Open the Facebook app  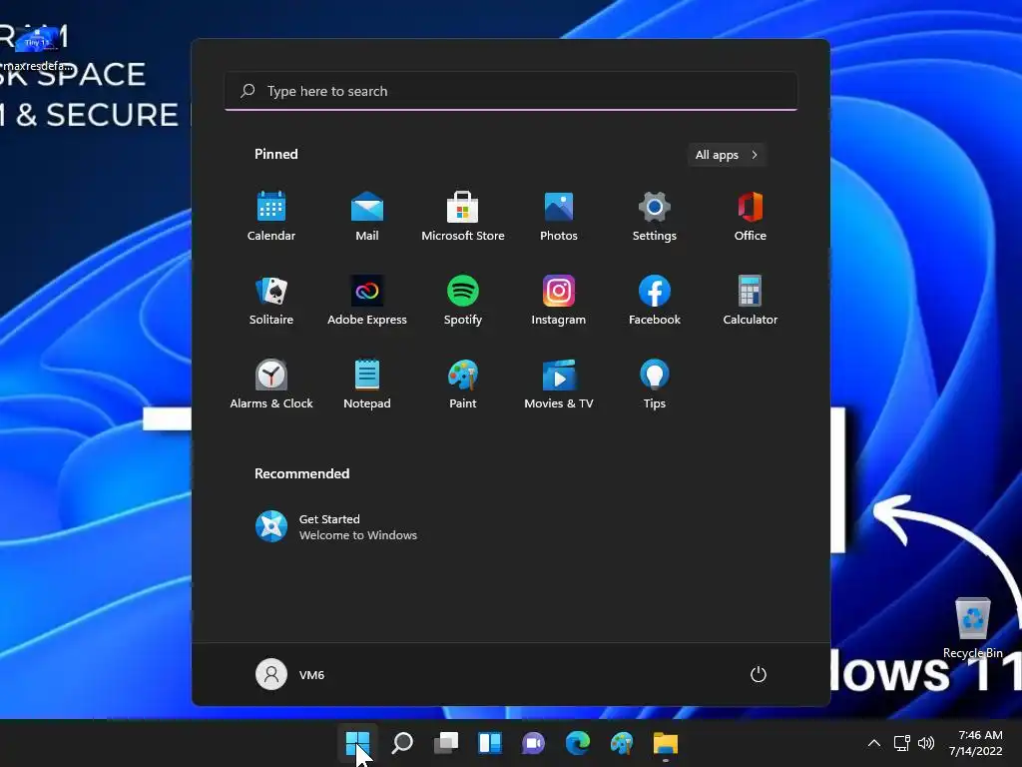point(655,301)
